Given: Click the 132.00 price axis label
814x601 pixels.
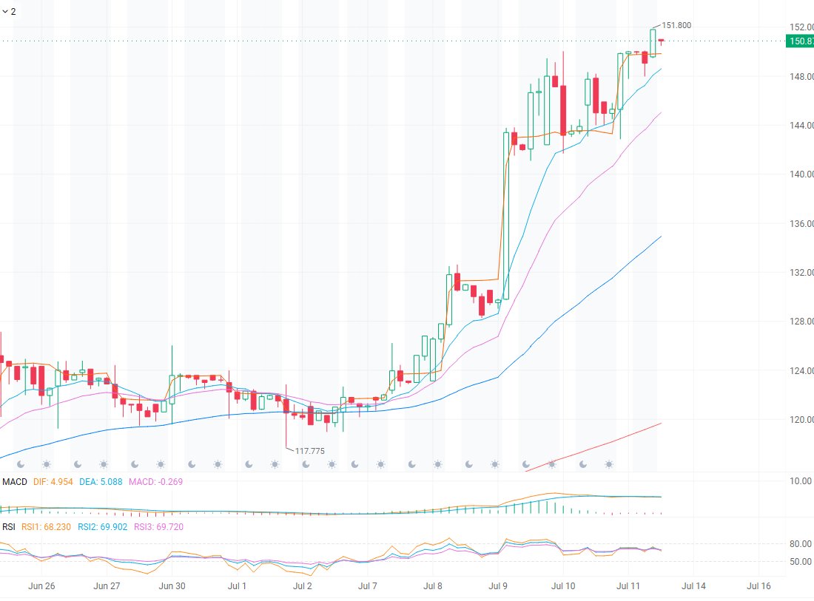Looking at the screenshot, I should tap(801, 272).
